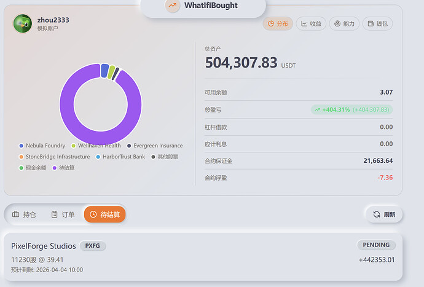Click the pie chart icon in 分布
Image resolution: width=424 pixels, height=287 pixels.
tap(270, 24)
